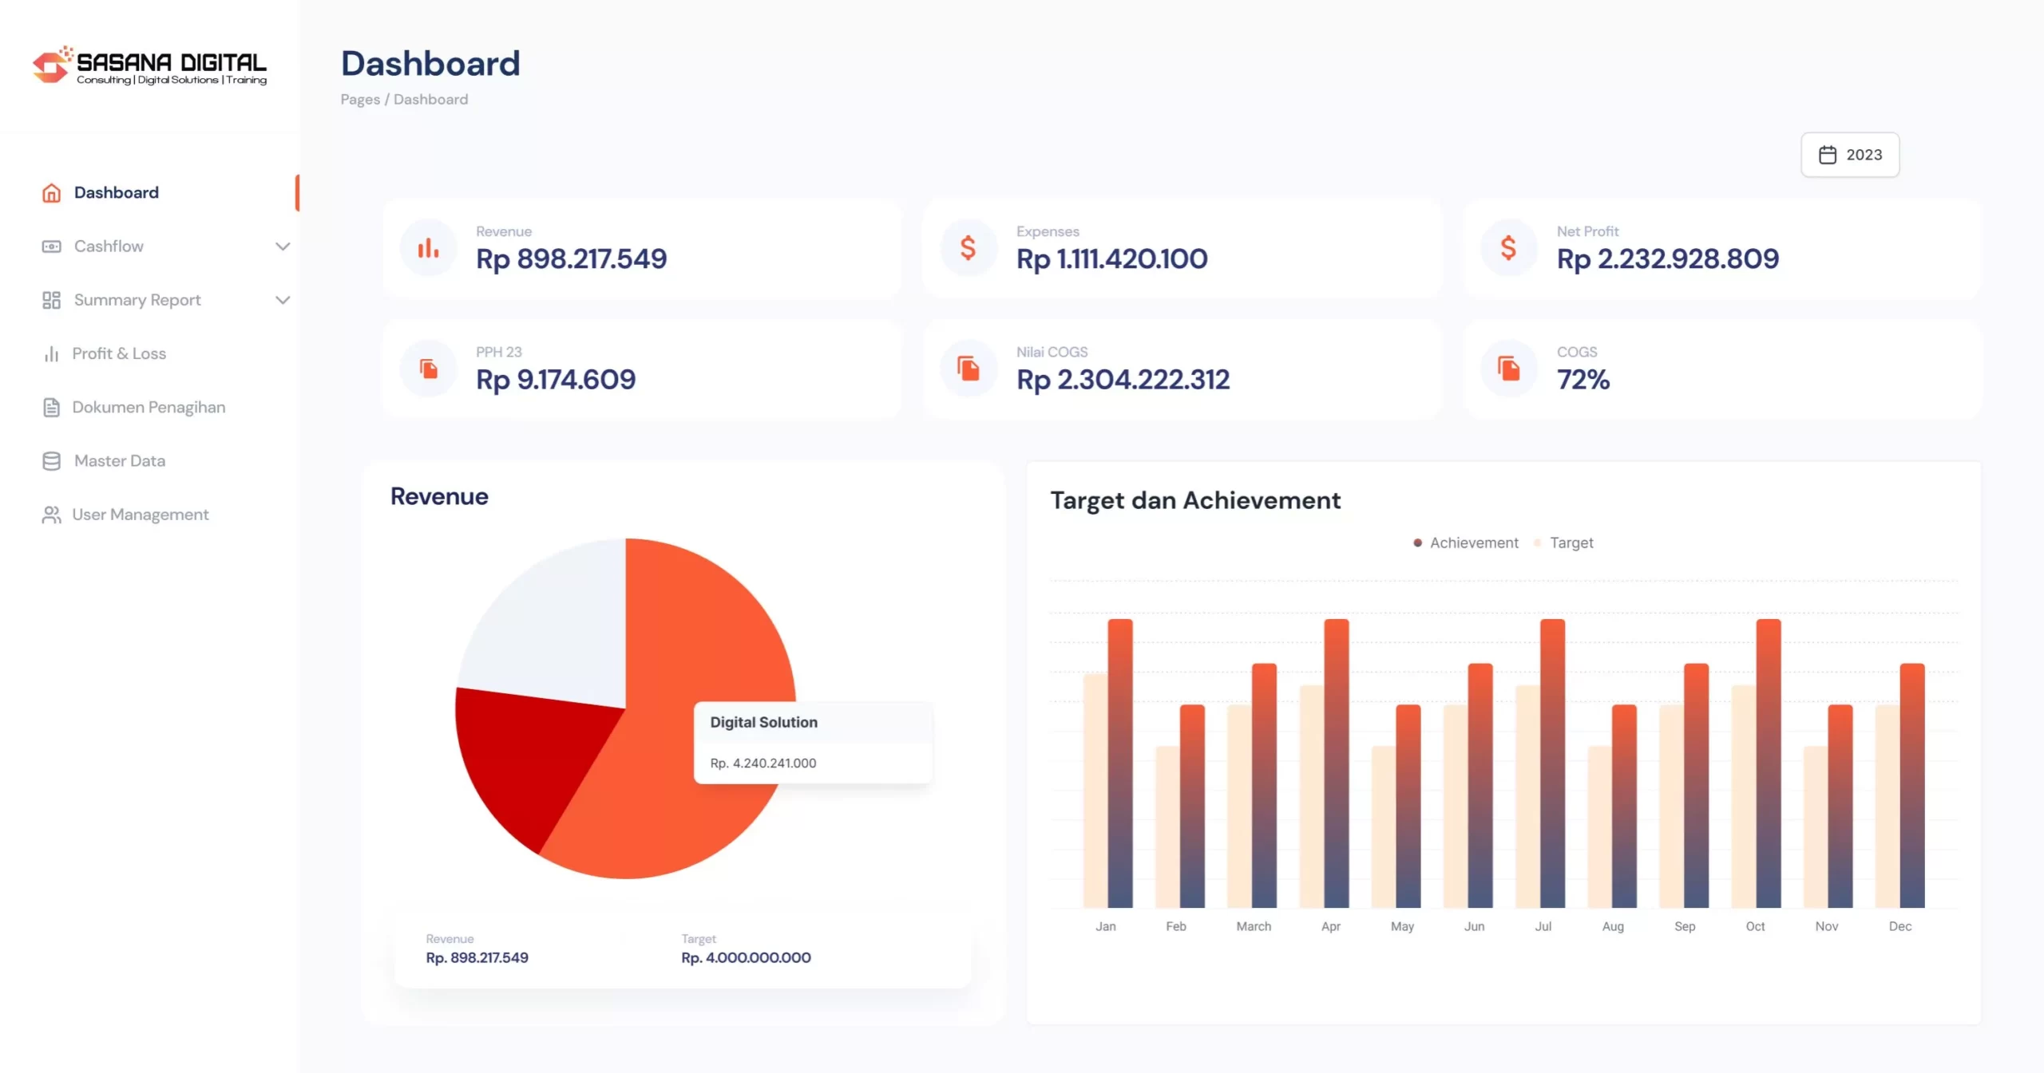
Task: Expand the Summary Report menu chevron
Action: pos(283,300)
